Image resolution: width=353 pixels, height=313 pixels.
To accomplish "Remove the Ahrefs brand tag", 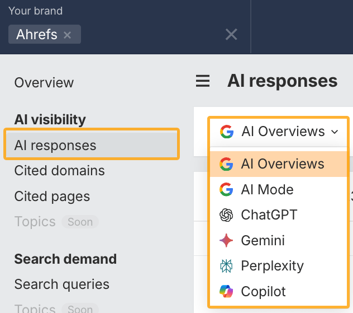I will click(68, 35).
